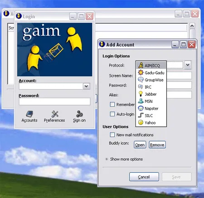Click the disabled Save button
Viewport: 204px width, 198px height.
coord(176,177)
